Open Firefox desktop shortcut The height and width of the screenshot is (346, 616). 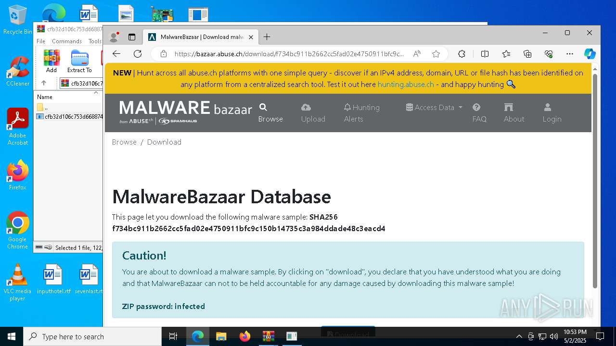pos(17,175)
